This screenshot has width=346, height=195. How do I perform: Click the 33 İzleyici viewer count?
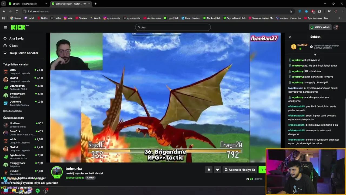click(x=254, y=179)
